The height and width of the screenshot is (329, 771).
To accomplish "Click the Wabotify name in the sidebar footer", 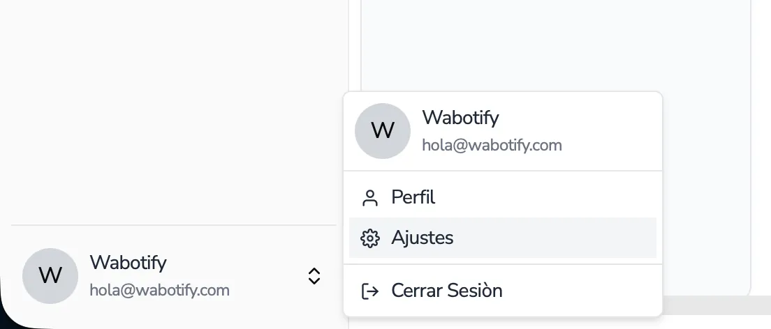I will click(x=128, y=263).
